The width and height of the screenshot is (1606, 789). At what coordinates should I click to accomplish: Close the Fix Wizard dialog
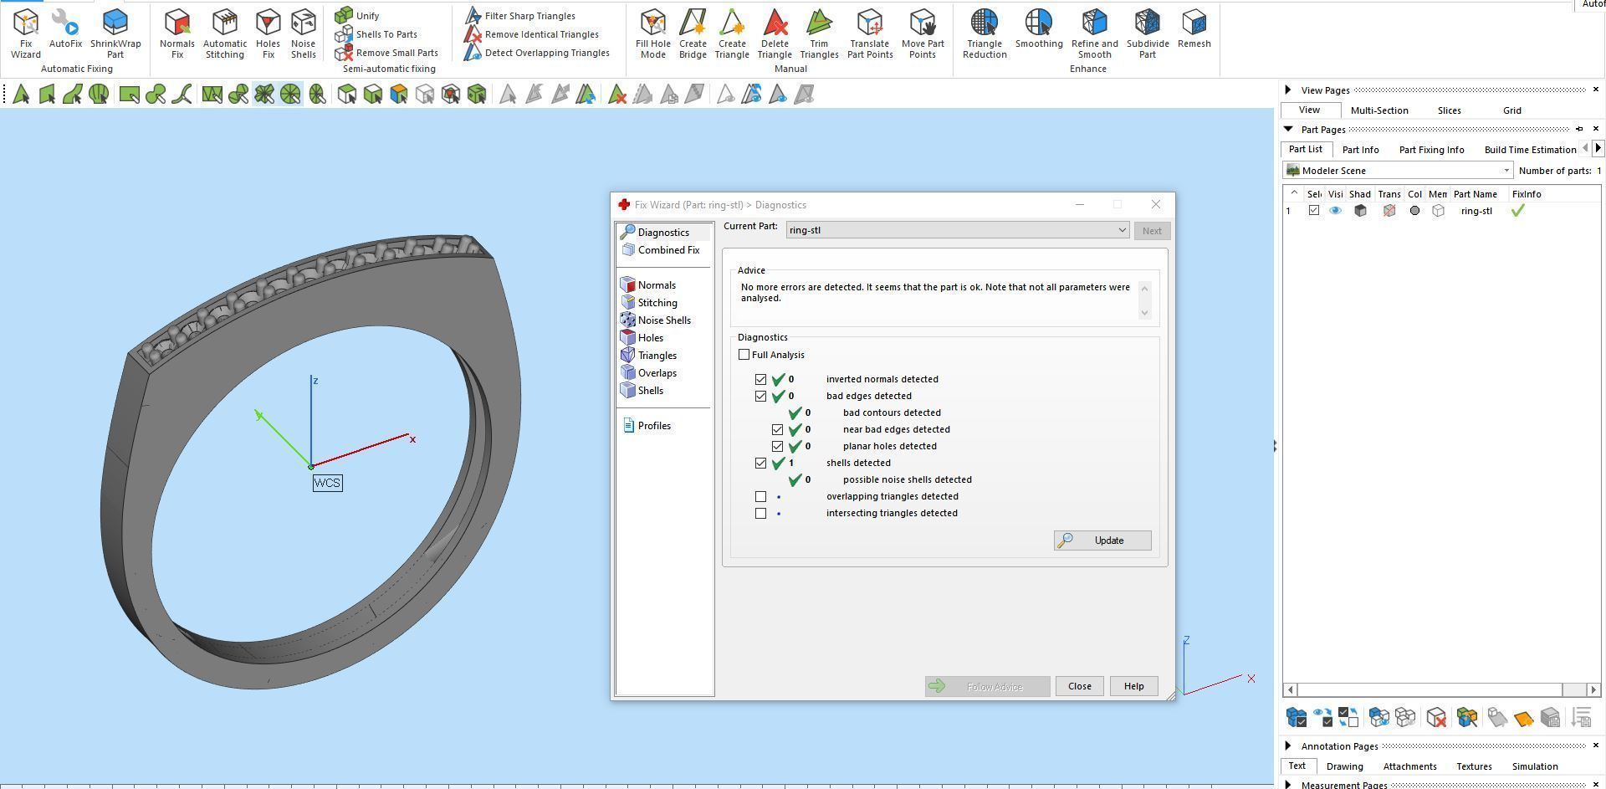click(1079, 686)
